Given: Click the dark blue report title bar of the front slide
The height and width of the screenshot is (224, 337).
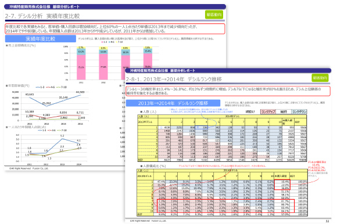Looking at the screenshot, I should [228, 70].
